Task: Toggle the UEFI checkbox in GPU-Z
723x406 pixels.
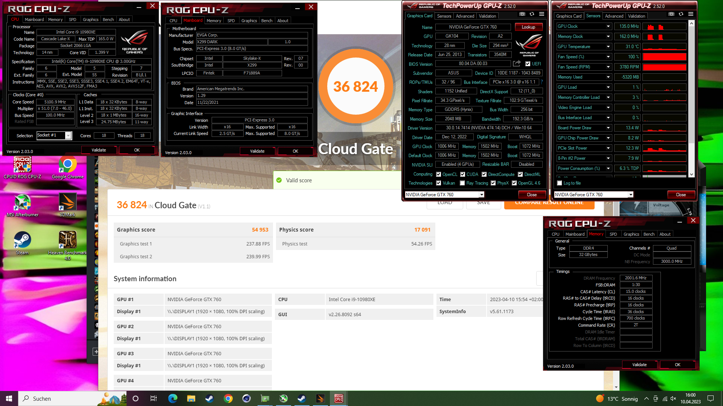Action: pos(528,64)
